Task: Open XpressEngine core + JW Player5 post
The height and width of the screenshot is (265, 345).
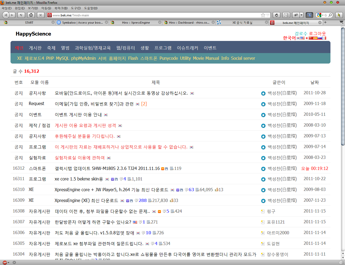Action: [x=111, y=190]
